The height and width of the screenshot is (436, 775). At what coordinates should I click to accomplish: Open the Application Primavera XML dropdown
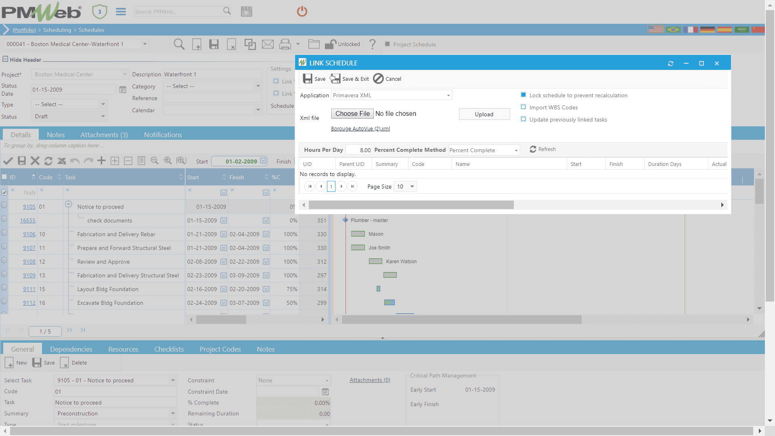(x=448, y=95)
